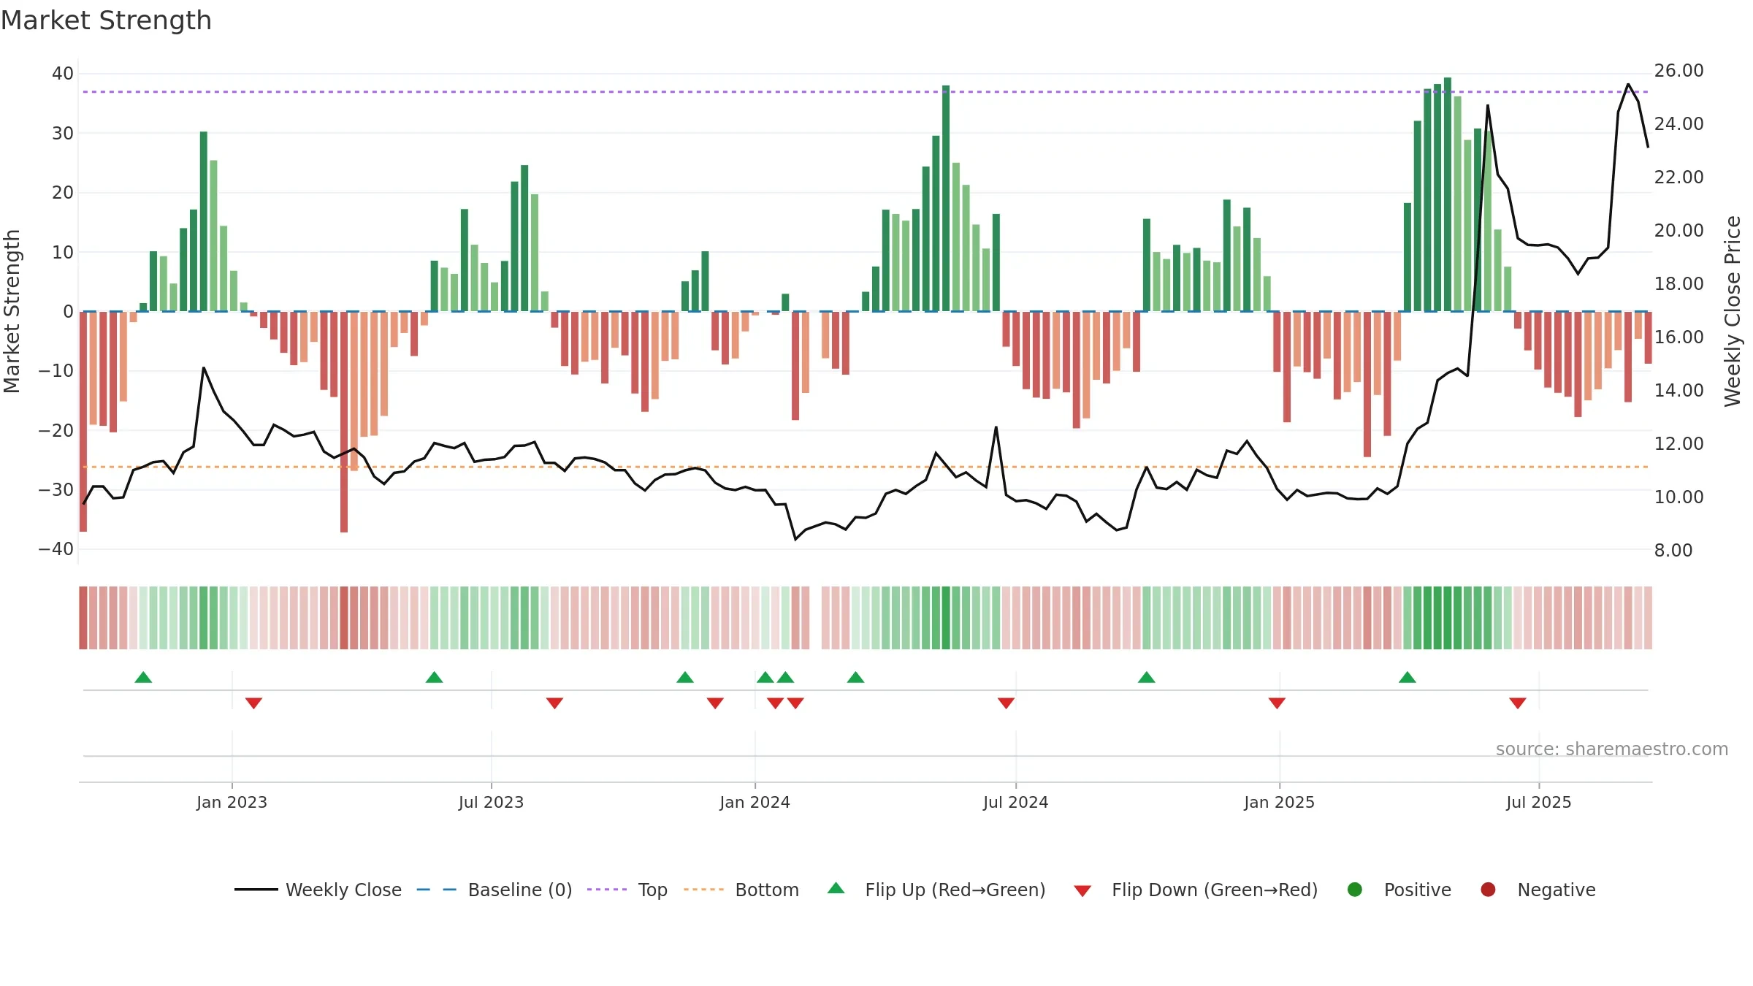Screen dimensions: 1753x986
Task: Click the last green flip-up marker in 2025
Action: coord(1408,677)
